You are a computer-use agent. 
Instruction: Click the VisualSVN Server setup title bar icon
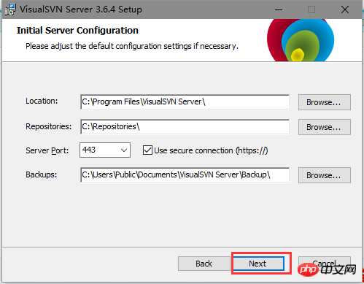[10, 9]
